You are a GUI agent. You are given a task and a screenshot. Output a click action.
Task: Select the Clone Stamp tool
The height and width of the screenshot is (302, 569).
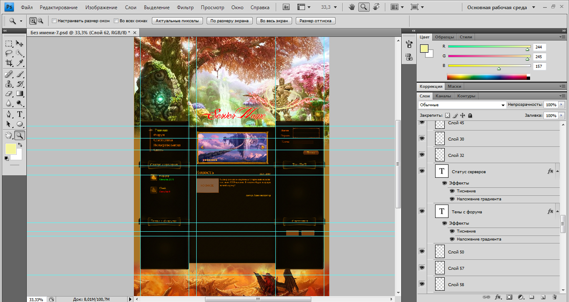(x=8, y=84)
